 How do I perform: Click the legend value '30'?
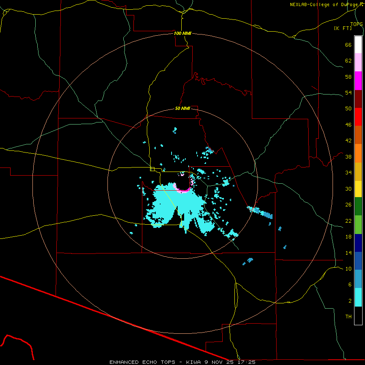(348, 189)
